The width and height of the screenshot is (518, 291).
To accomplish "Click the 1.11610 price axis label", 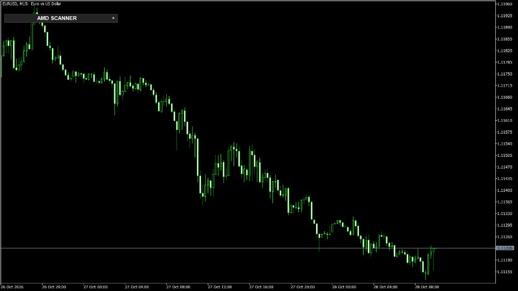I will [505, 120].
